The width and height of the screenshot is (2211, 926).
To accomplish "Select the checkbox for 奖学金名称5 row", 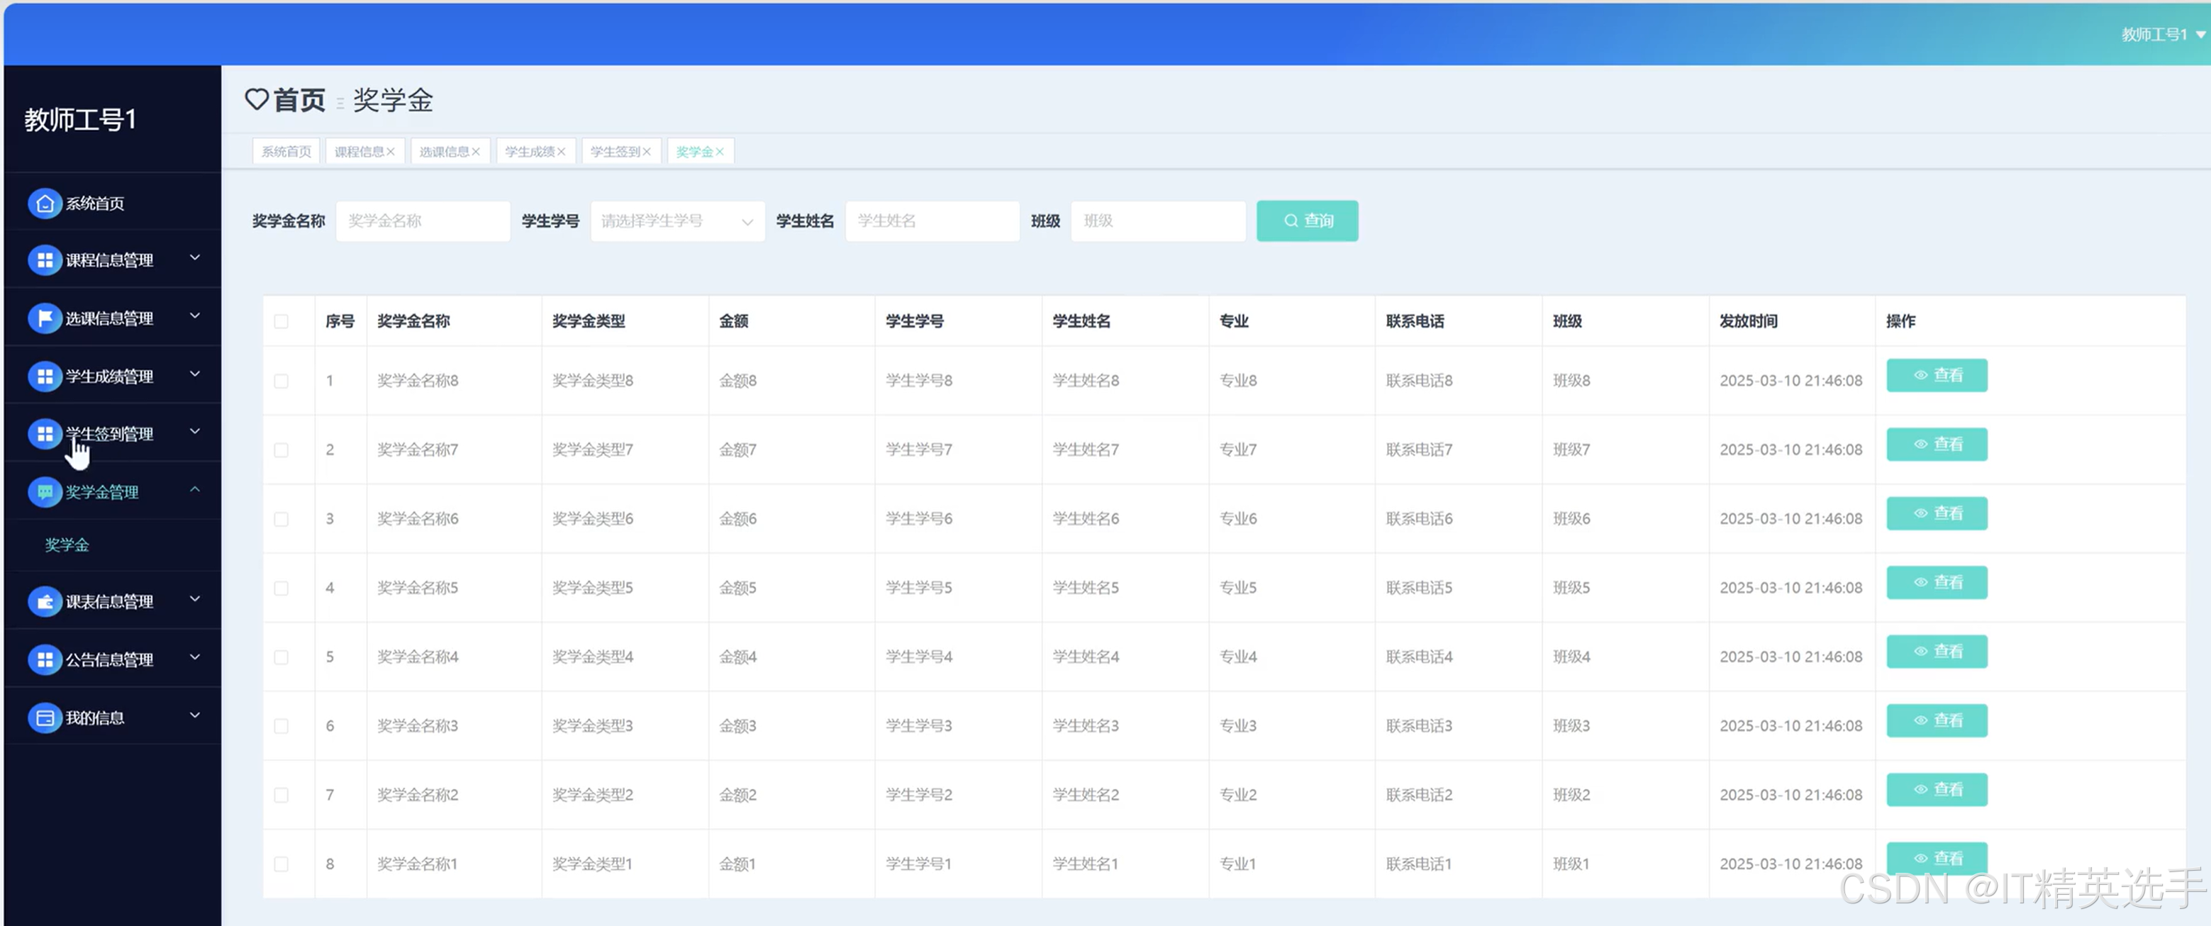I will [x=282, y=588].
